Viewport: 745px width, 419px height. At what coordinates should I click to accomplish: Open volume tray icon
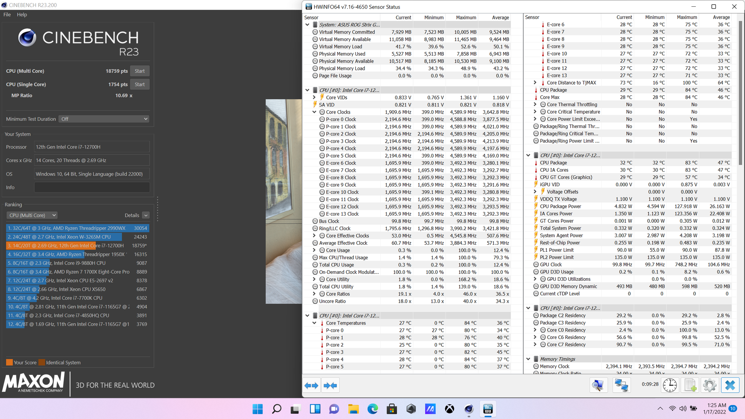click(x=683, y=409)
